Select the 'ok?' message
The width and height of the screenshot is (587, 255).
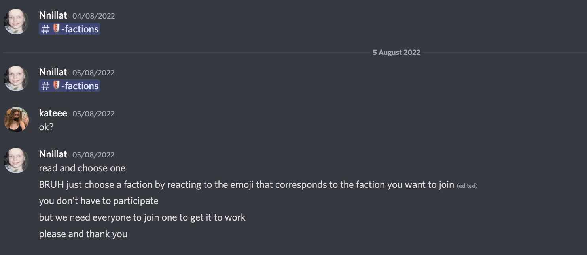click(46, 127)
